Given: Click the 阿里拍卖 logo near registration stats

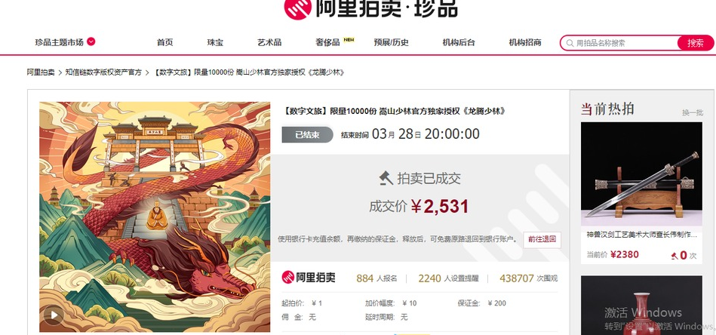Looking at the screenshot, I should click(309, 277).
